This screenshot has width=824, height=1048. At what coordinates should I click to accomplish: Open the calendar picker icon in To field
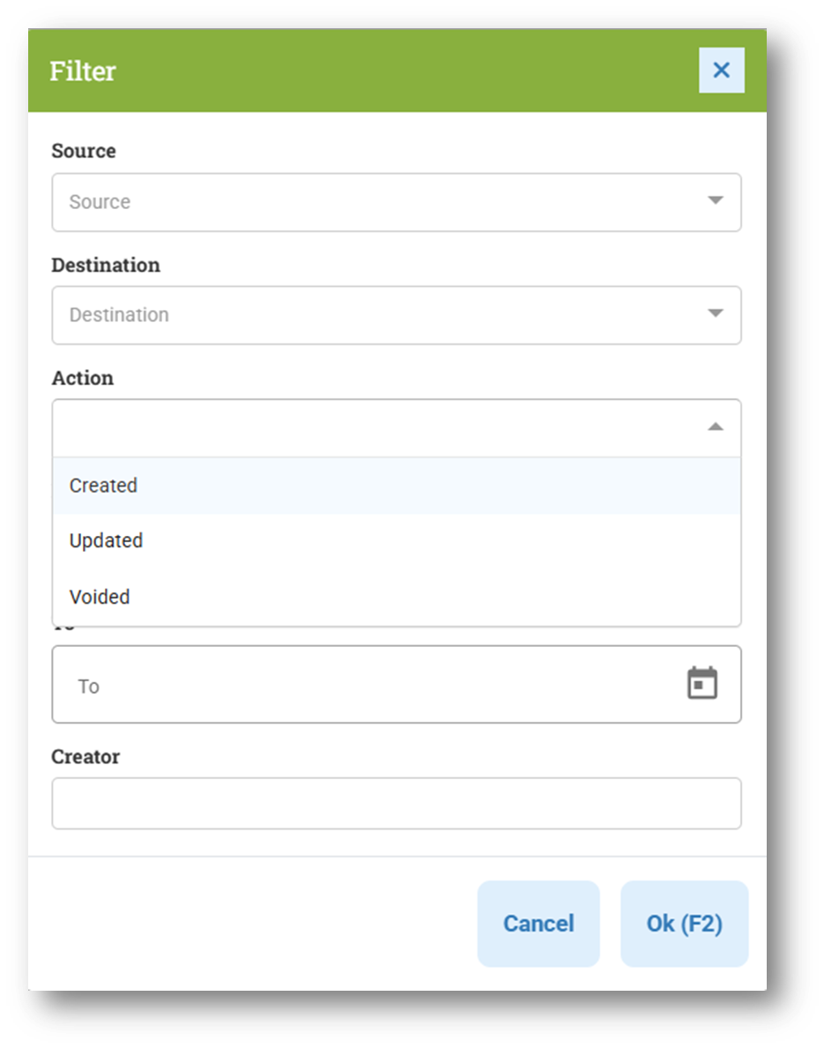tap(702, 683)
